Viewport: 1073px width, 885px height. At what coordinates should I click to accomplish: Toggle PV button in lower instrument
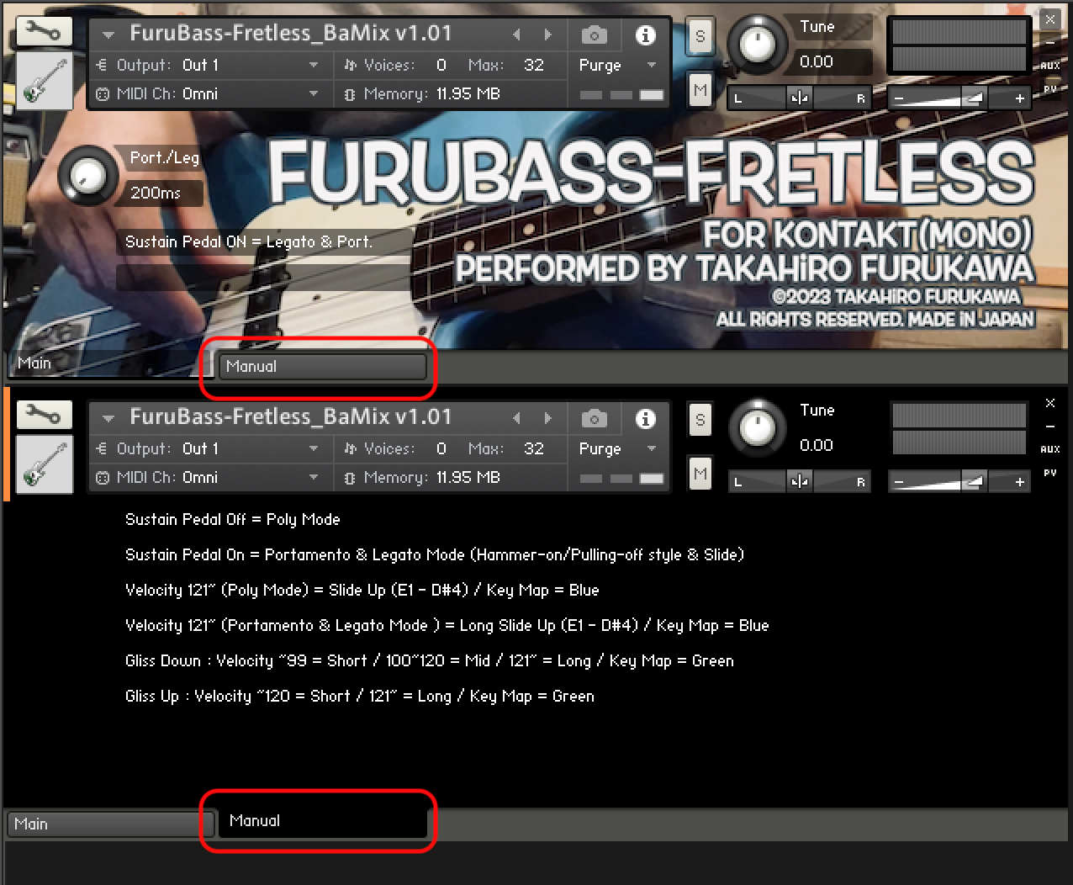(x=1050, y=473)
